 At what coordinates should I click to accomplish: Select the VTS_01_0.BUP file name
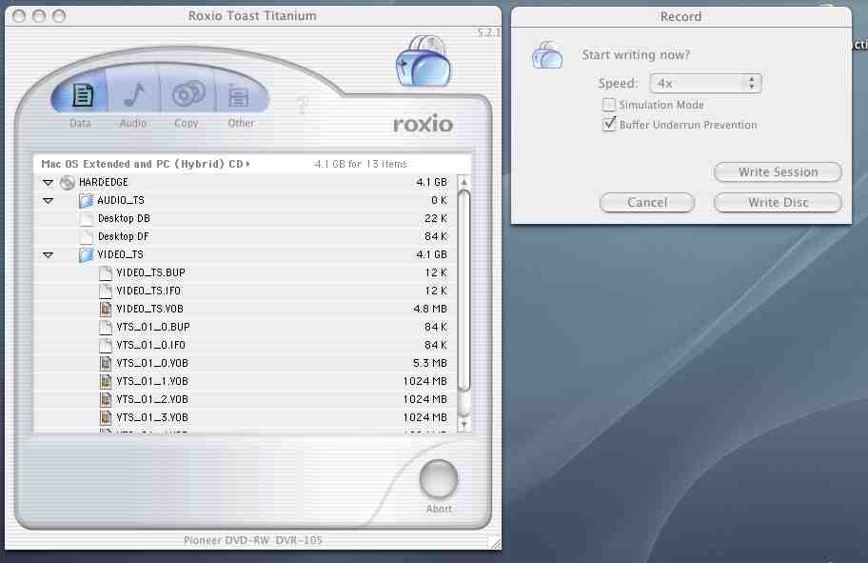153,327
